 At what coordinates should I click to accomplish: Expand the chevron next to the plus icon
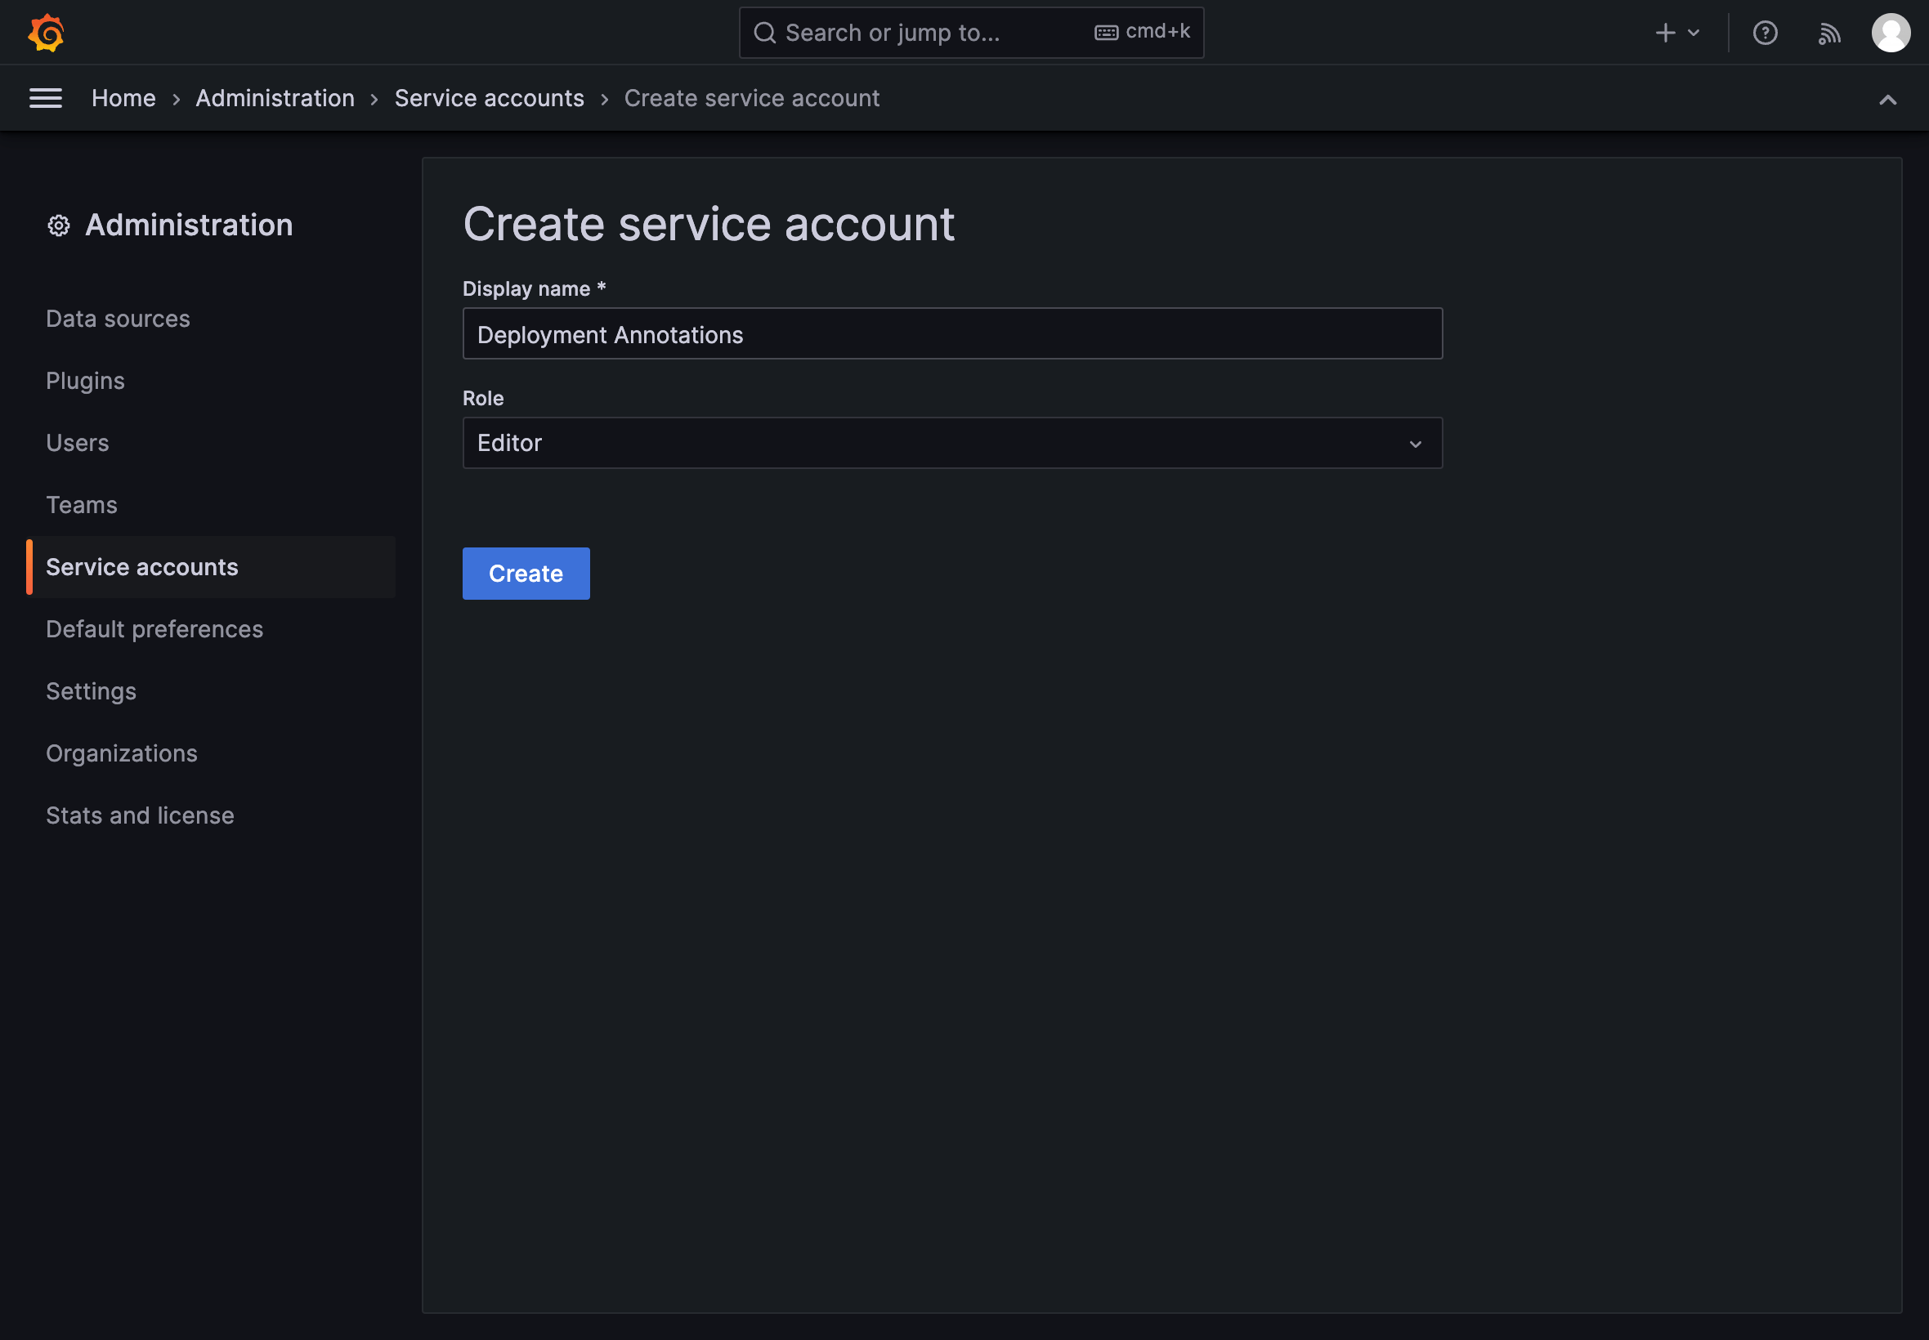[x=1694, y=32]
